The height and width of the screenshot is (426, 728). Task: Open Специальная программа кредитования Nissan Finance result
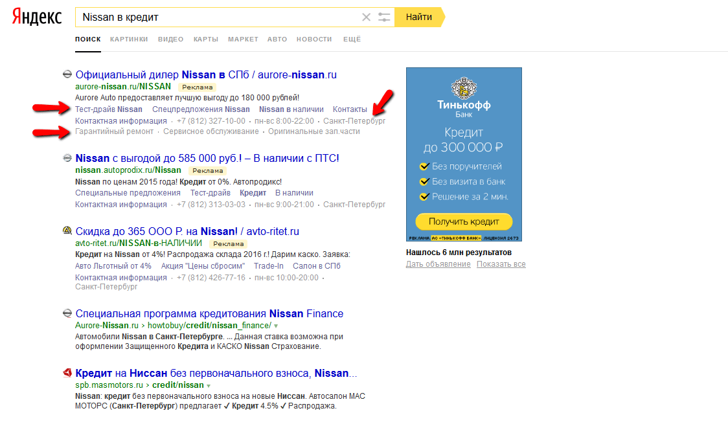click(x=209, y=314)
